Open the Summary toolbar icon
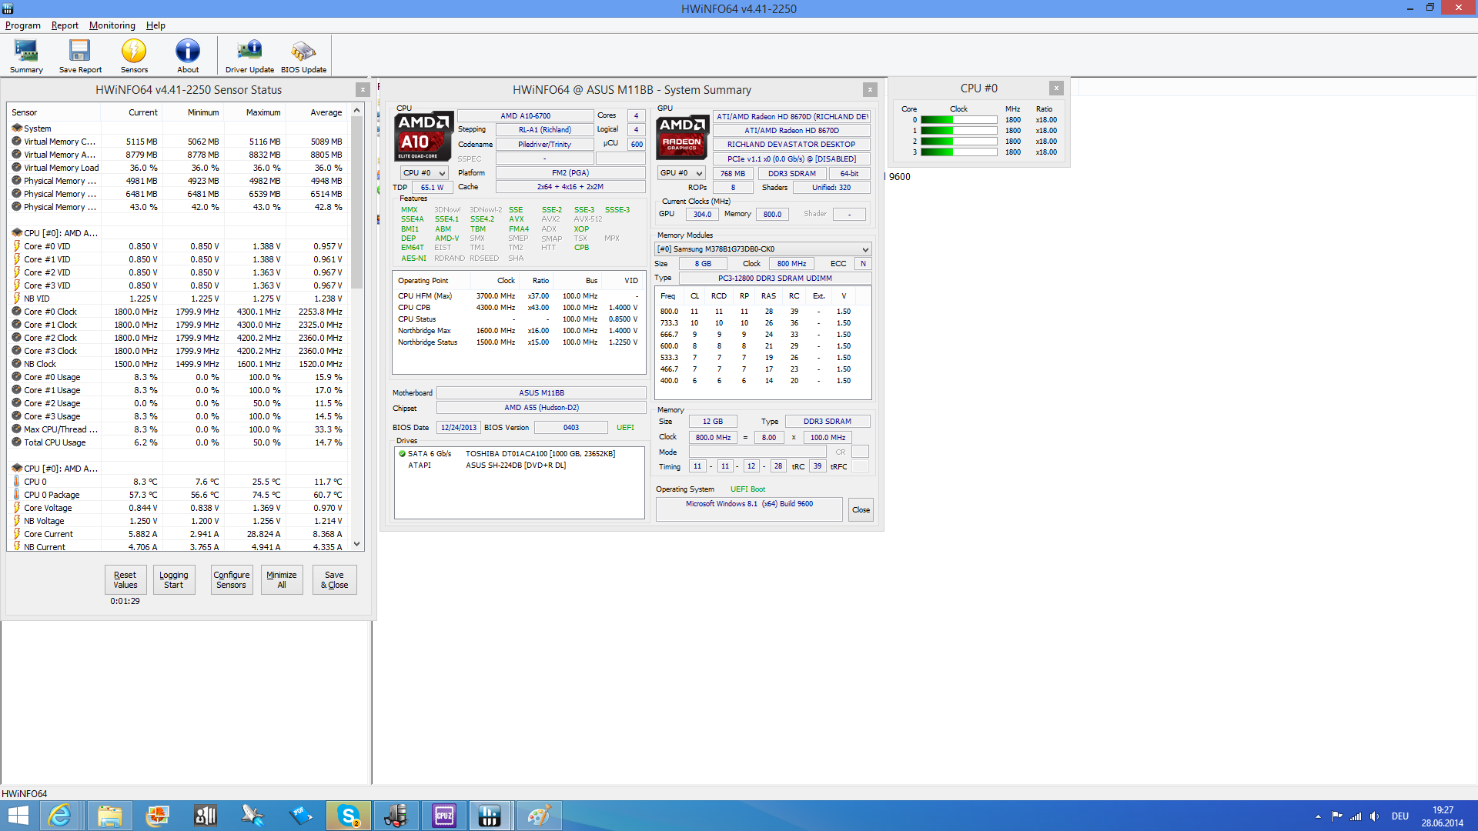This screenshot has width=1478, height=831. [x=26, y=55]
